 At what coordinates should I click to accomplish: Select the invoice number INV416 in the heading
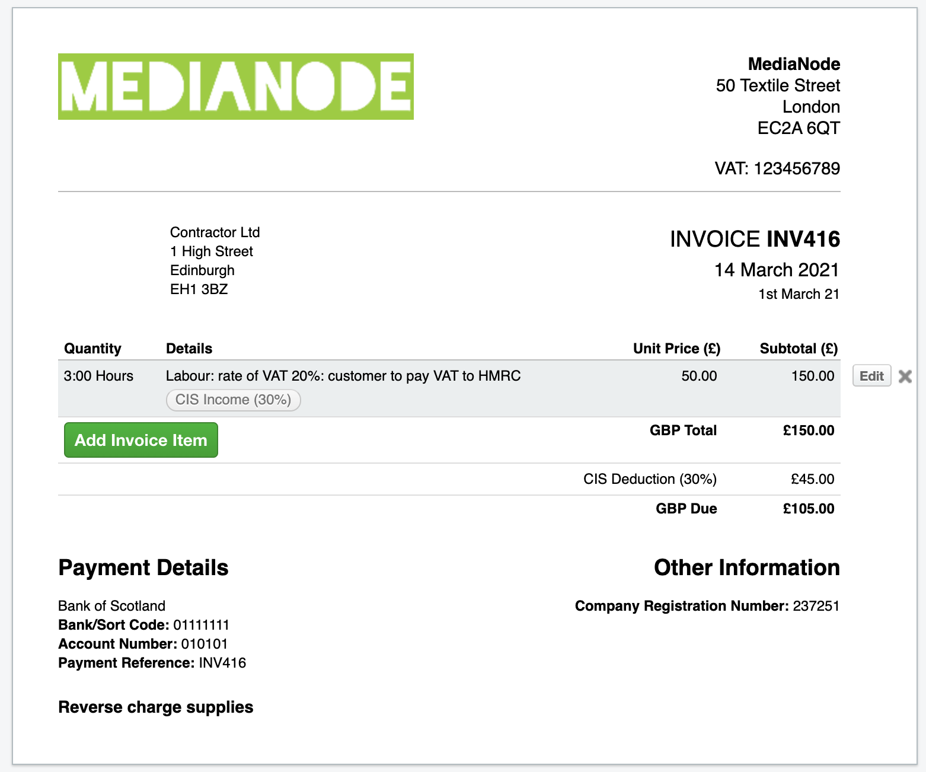pyautogui.click(x=803, y=239)
